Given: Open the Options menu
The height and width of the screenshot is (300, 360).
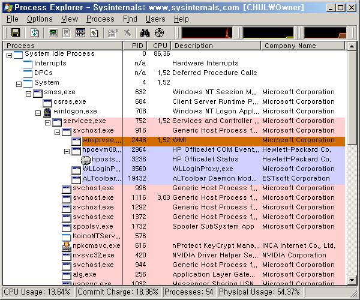Looking at the screenshot, I should (40, 19).
